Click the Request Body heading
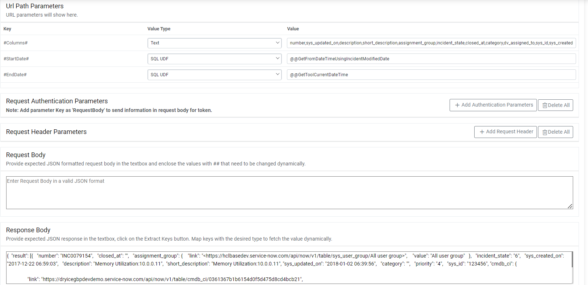 (x=26, y=155)
